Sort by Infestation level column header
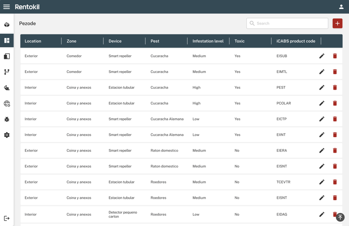The image size is (349, 226). pyautogui.click(x=208, y=41)
